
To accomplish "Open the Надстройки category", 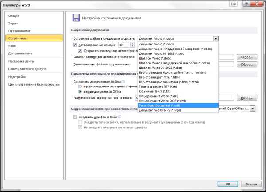I will tap(17, 77).
